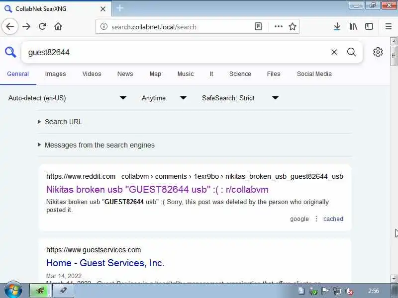Switch to the Map category
The height and width of the screenshot is (298, 398).
coord(155,74)
